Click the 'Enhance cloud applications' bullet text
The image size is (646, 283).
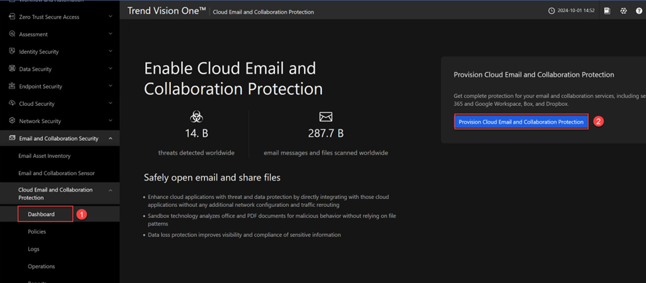(268, 201)
